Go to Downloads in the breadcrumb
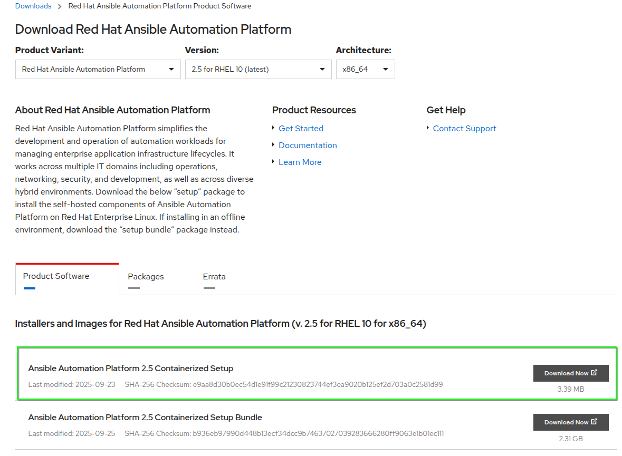Image resolution: width=622 pixels, height=456 pixels. (33, 6)
